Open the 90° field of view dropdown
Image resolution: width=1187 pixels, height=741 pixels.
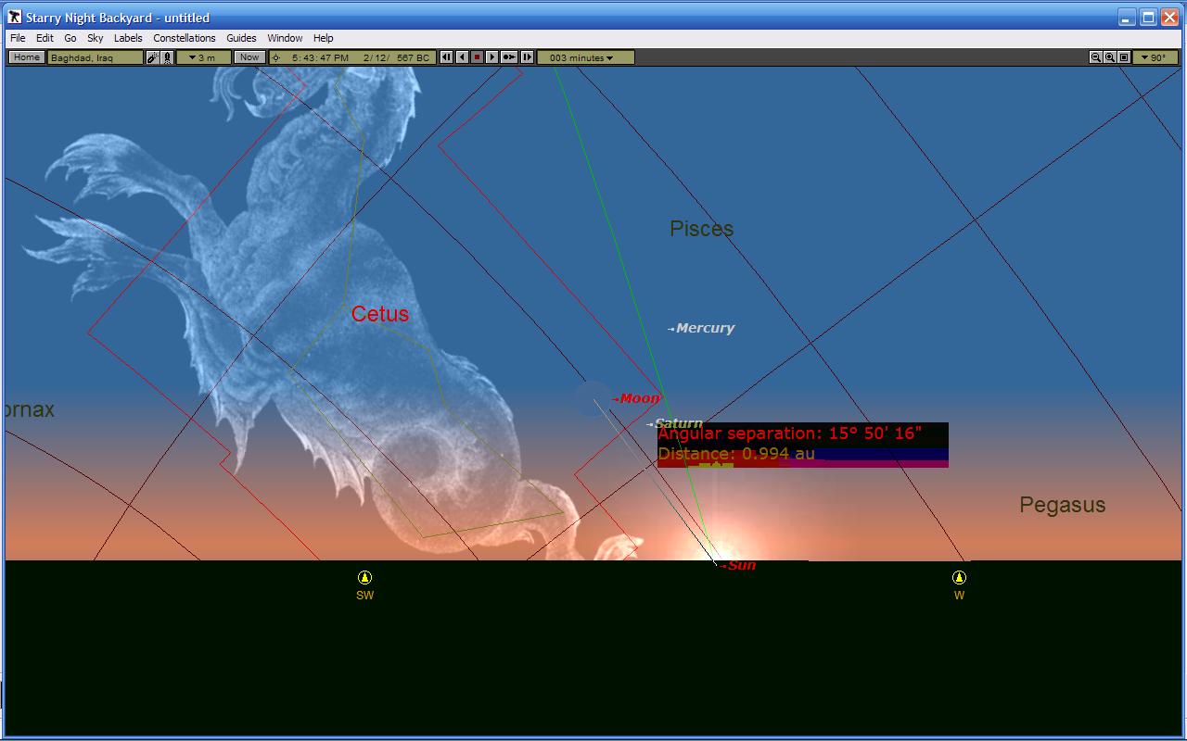(1156, 57)
